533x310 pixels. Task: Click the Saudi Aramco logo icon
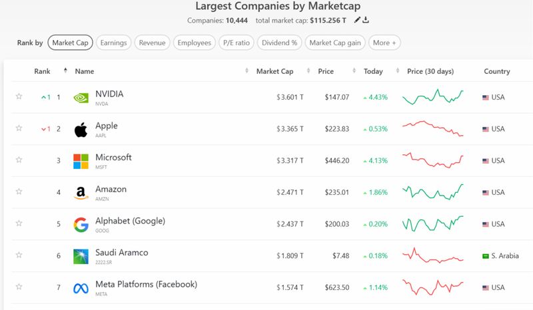click(81, 257)
